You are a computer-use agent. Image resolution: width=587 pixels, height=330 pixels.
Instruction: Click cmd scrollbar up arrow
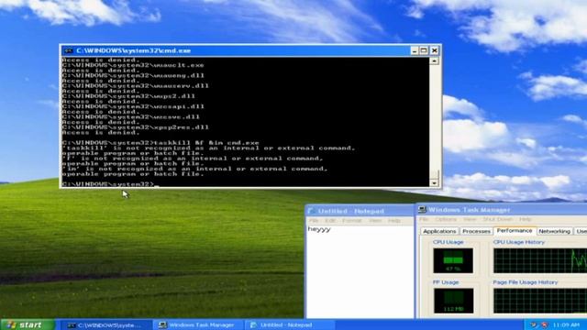(434, 60)
